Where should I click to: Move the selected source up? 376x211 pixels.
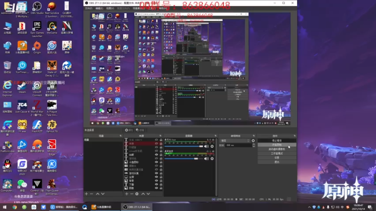point(143,194)
